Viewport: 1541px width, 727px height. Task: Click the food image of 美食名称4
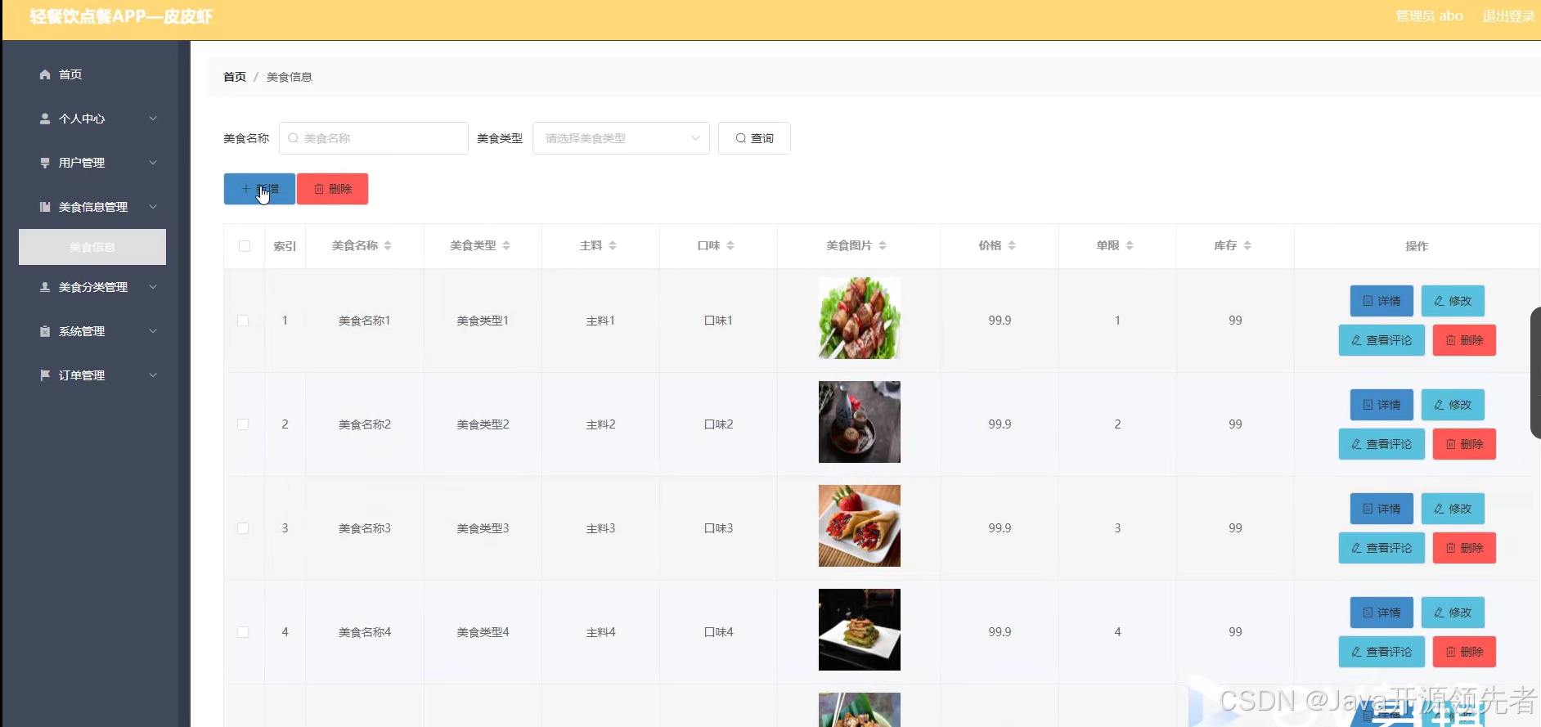pos(860,630)
